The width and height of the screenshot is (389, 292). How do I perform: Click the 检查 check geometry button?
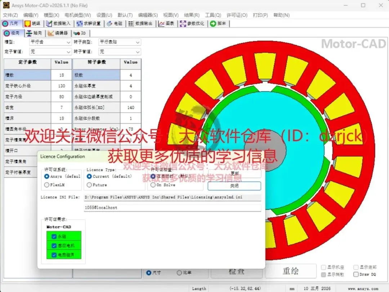[237, 272]
